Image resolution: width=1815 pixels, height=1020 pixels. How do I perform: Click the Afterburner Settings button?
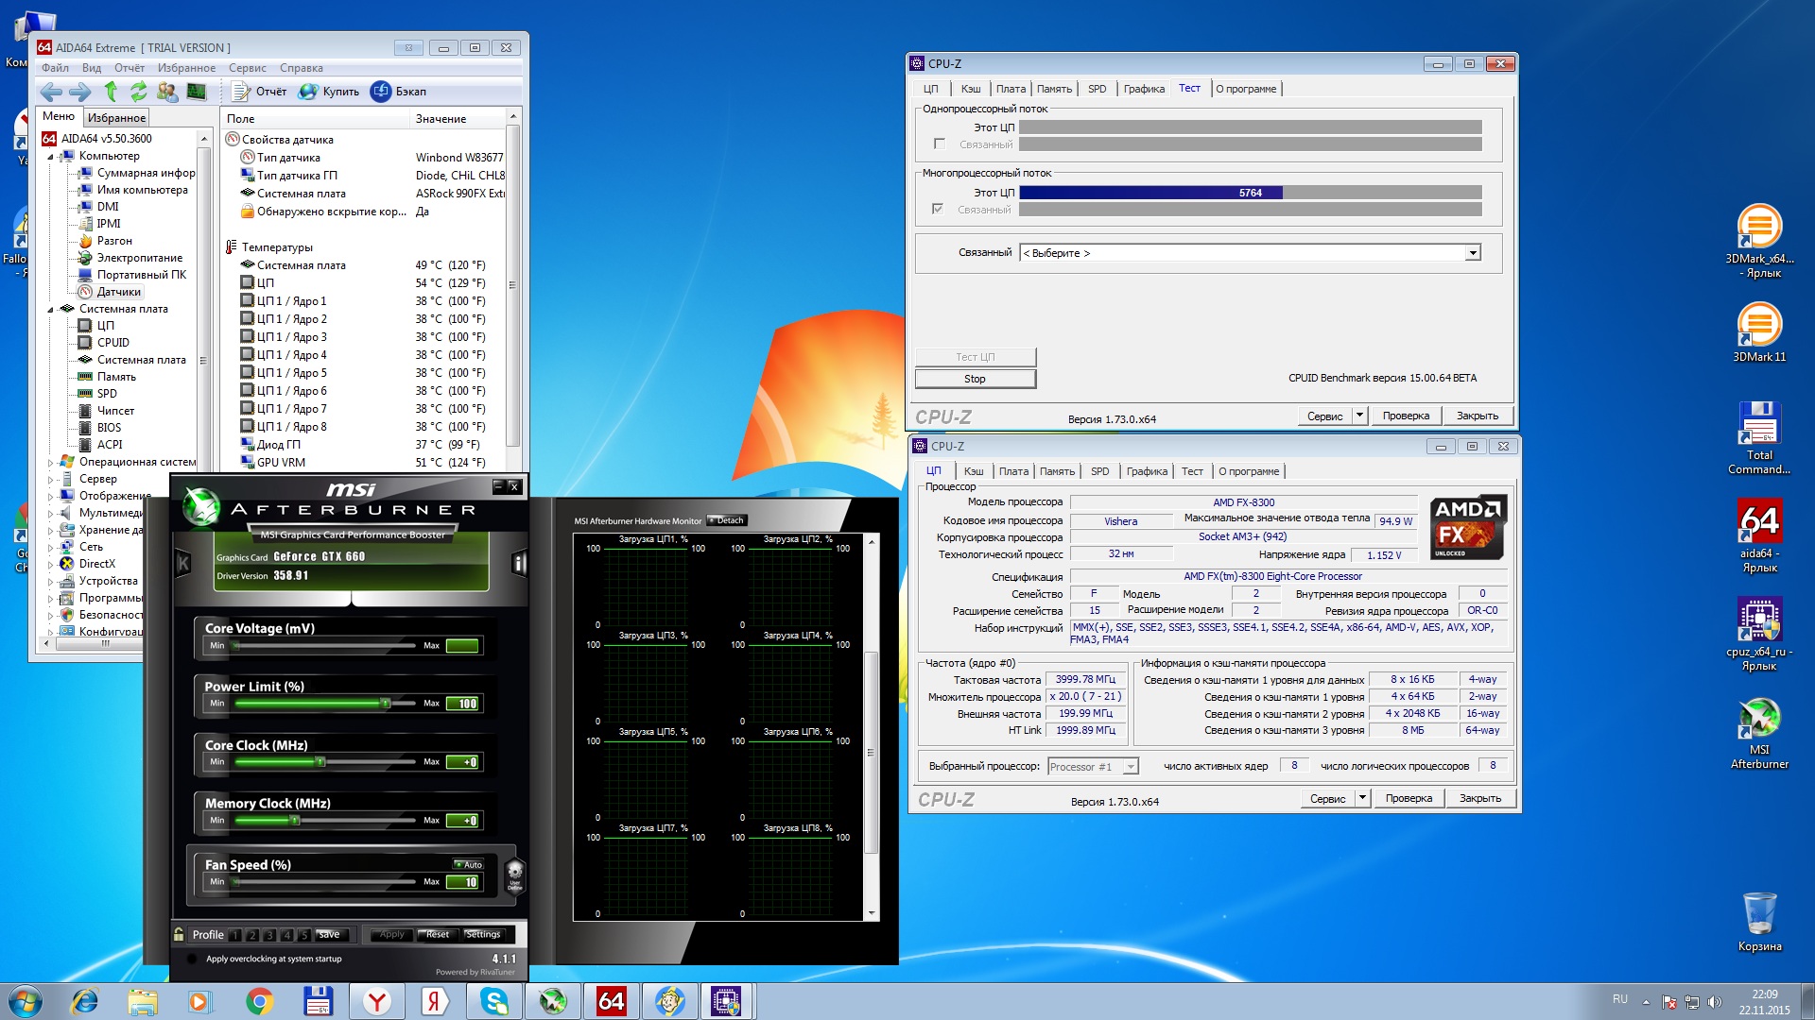pyautogui.click(x=482, y=934)
